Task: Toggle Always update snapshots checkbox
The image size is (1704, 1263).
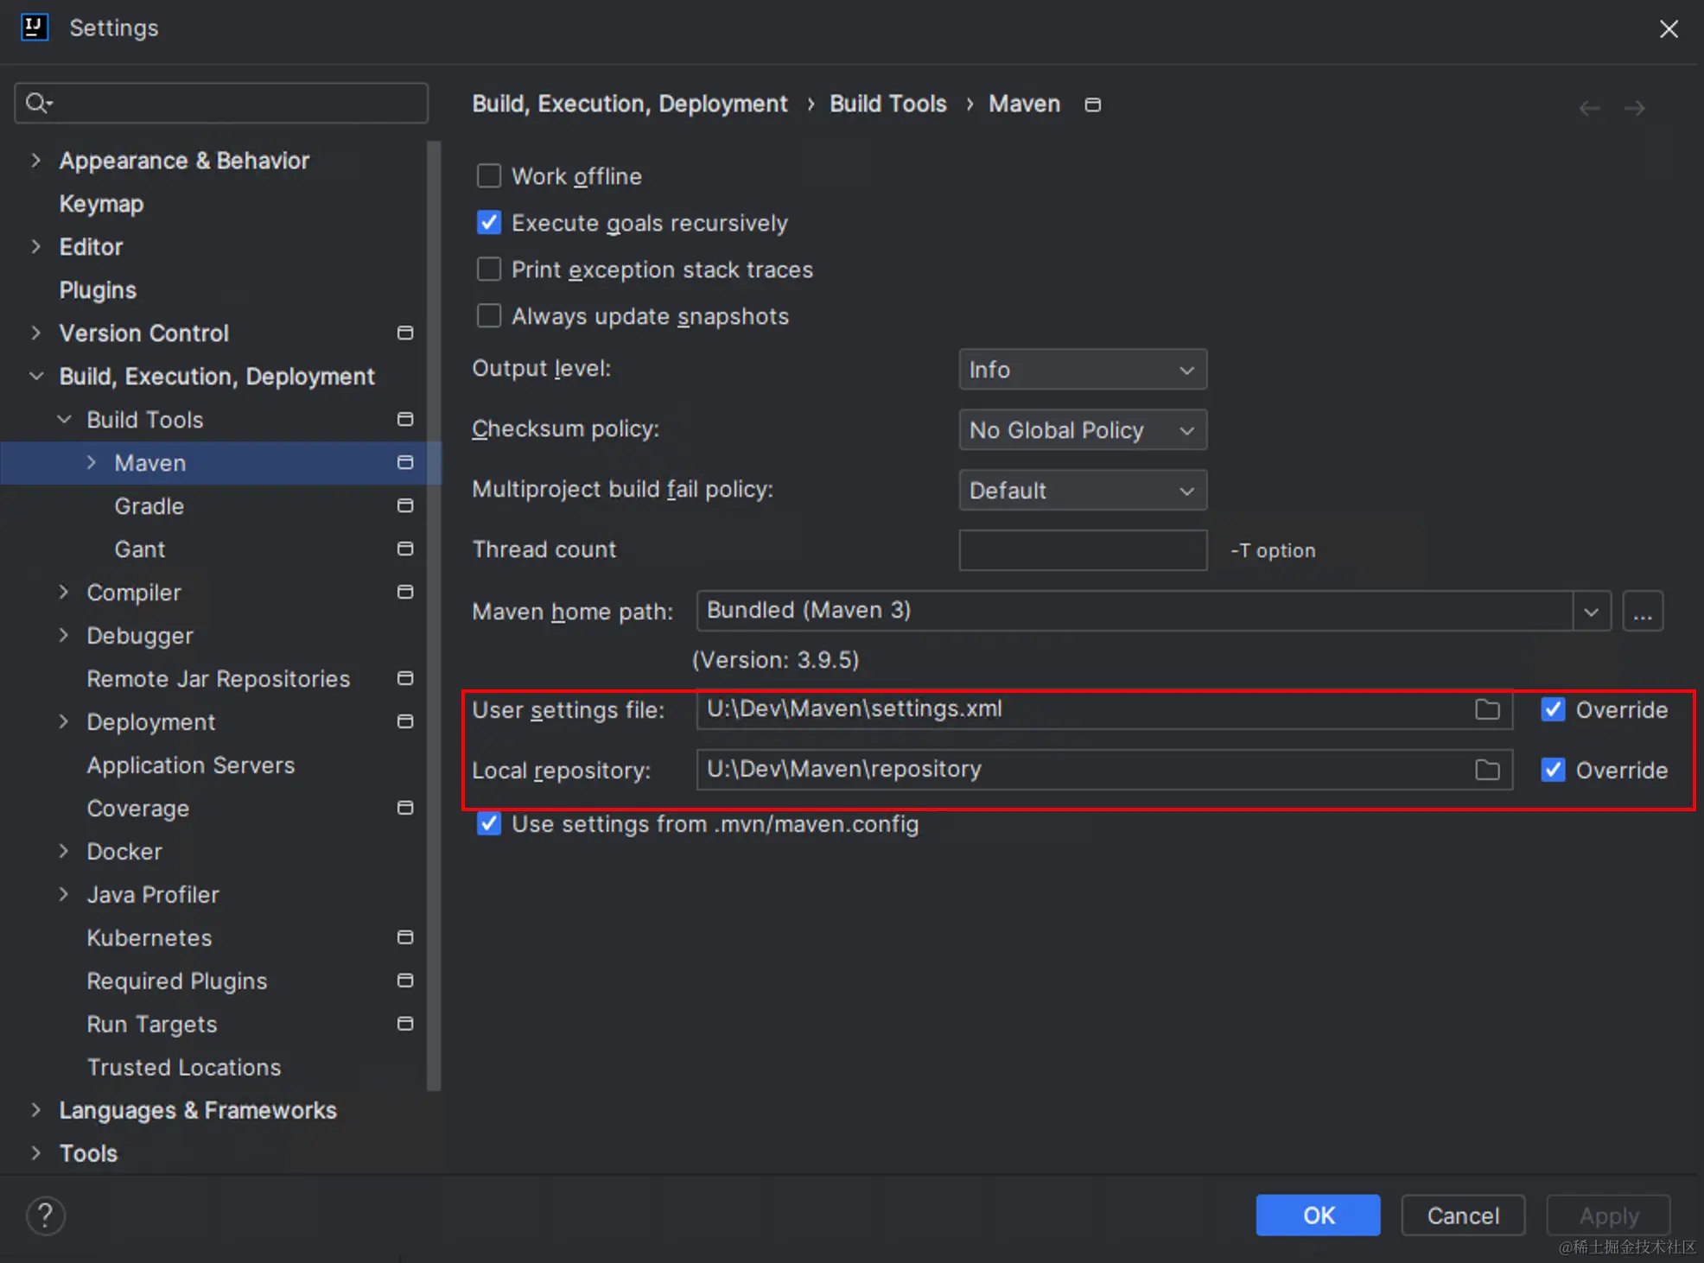Action: coord(489,316)
